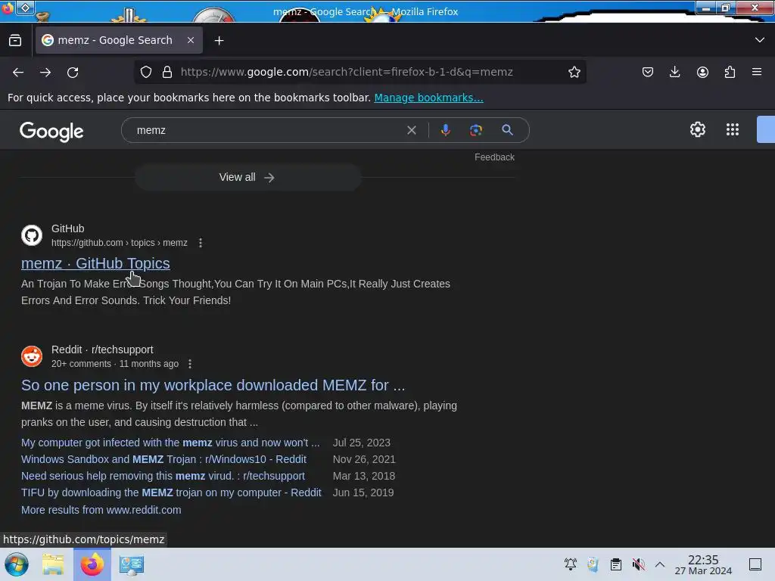Image resolution: width=775 pixels, height=581 pixels.
Task: Click Manage bookmarks link
Action: coord(428,98)
